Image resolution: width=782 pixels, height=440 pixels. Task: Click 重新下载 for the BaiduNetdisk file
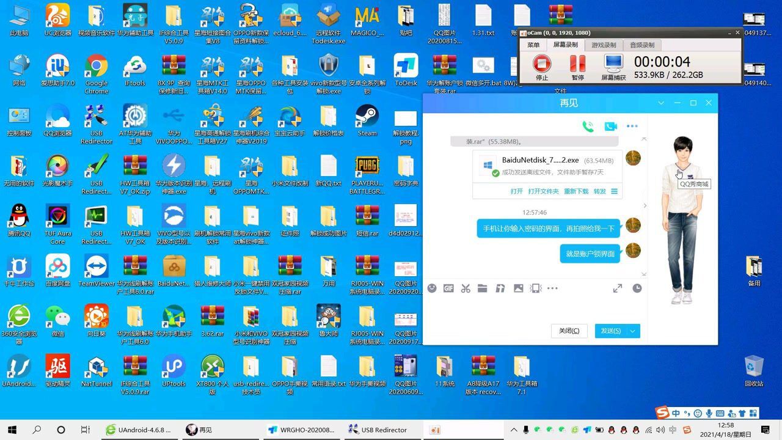pyautogui.click(x=576, y=191)
